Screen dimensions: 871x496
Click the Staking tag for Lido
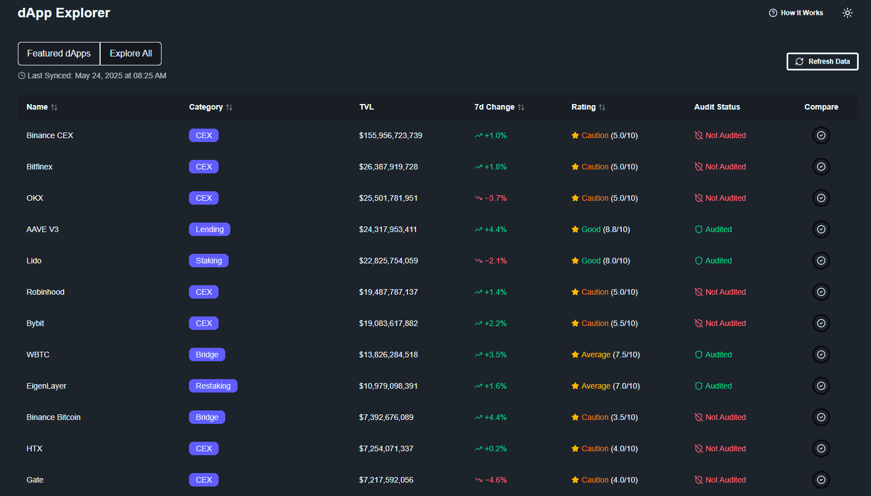[209, 261]
